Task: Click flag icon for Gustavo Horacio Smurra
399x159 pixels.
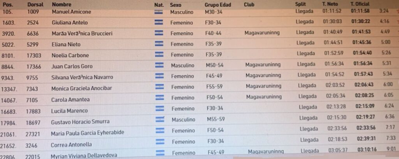Action: (159, 119)
